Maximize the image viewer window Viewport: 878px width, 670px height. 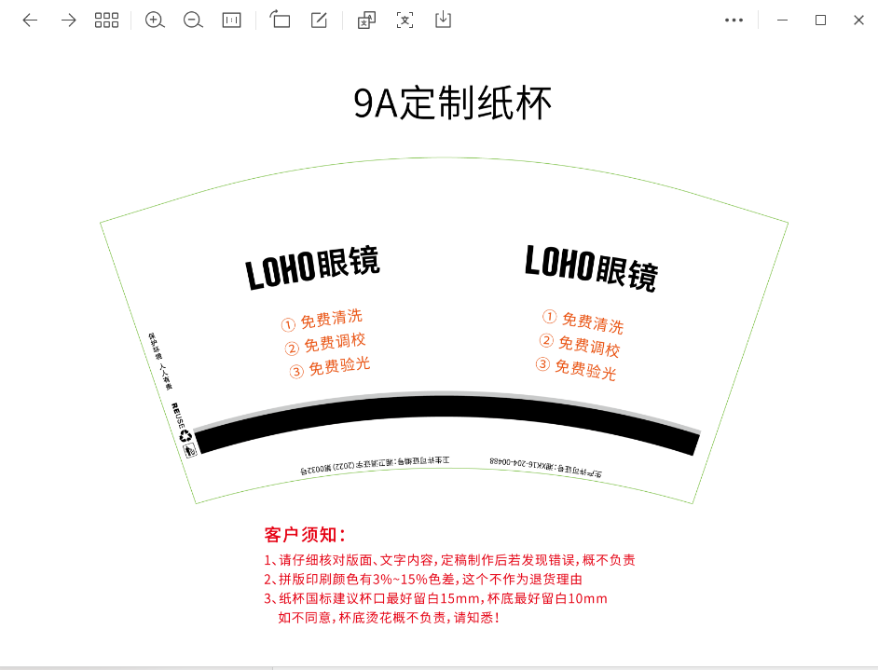pos(820,21)
